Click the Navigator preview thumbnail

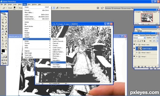pyautogui.click(x=147, y=18)
